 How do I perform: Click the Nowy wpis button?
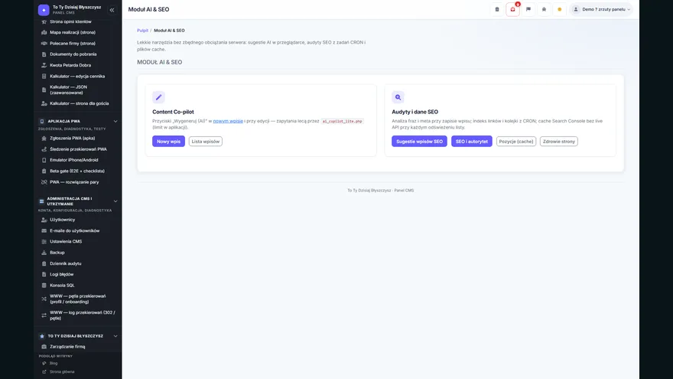click(x=168, y=142)
